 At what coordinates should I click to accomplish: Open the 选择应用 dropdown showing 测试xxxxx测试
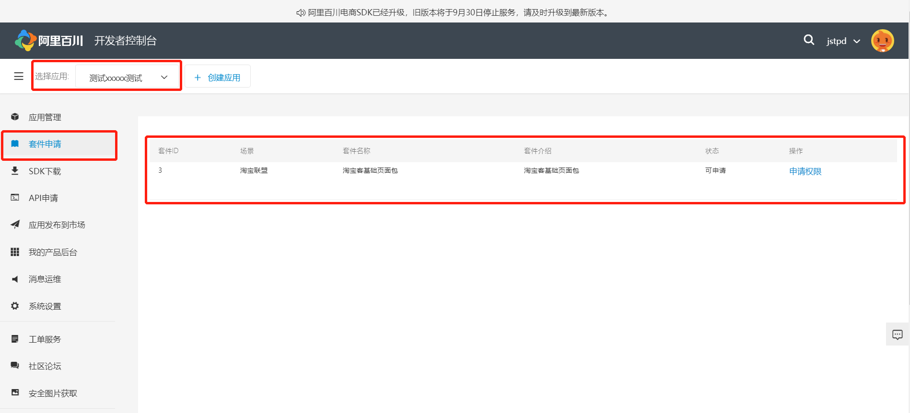click(x=128, y=77)
